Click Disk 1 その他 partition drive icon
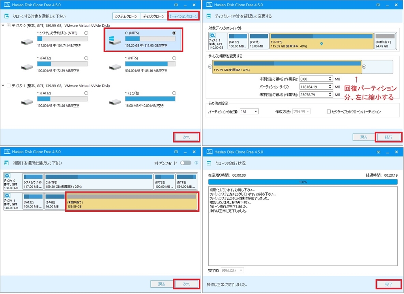Viewport: 404px width, 294px height. (115, 102)
